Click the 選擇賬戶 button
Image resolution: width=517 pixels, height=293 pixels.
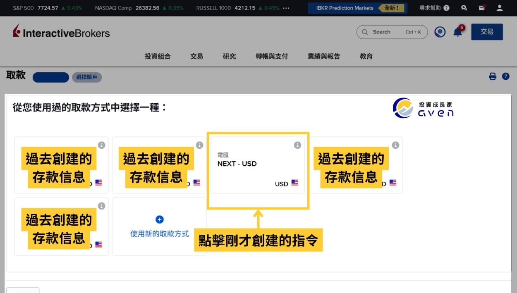(87, 77)
